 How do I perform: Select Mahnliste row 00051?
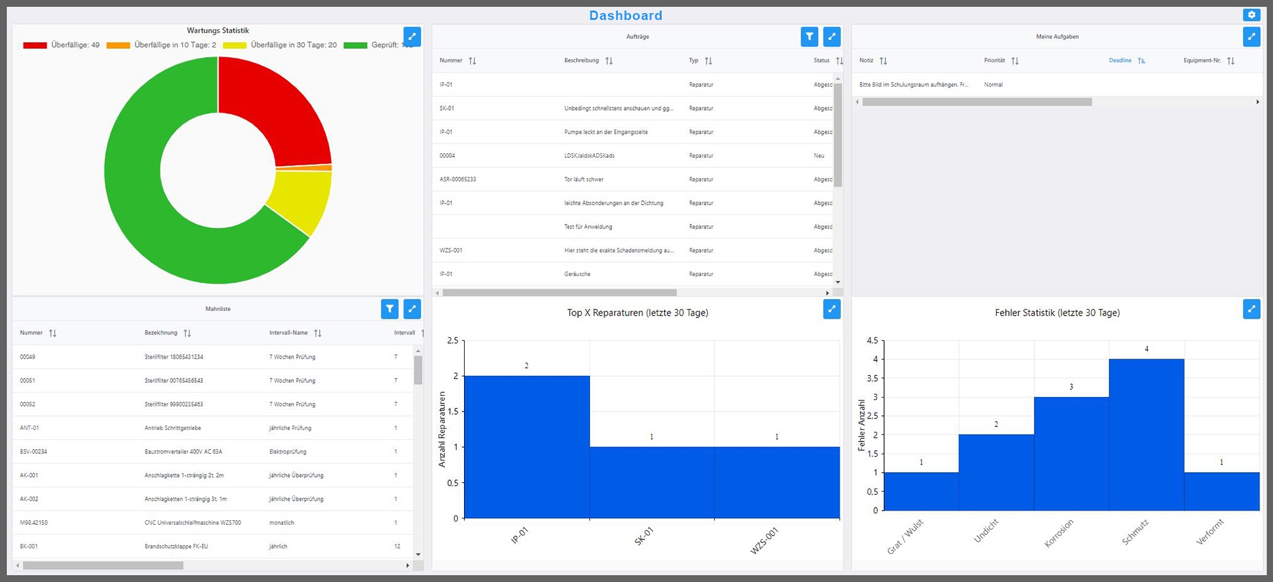point(213,380)
